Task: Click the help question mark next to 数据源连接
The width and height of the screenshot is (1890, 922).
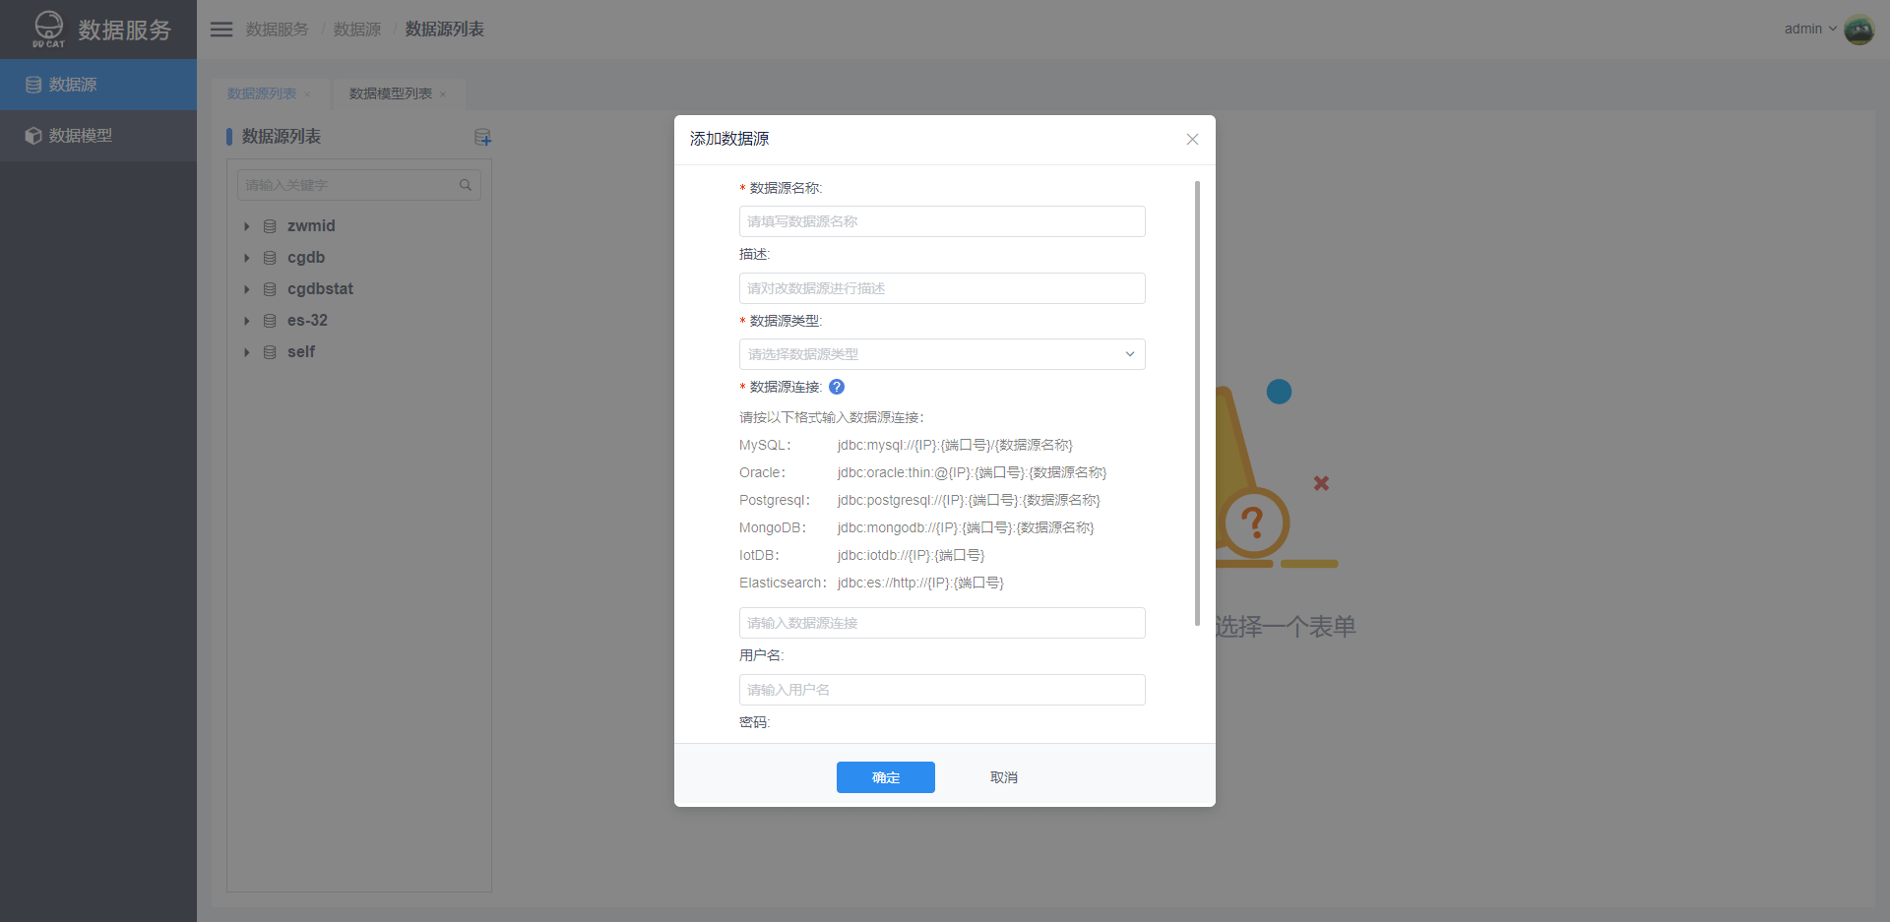Action: [x=837, y=387]
